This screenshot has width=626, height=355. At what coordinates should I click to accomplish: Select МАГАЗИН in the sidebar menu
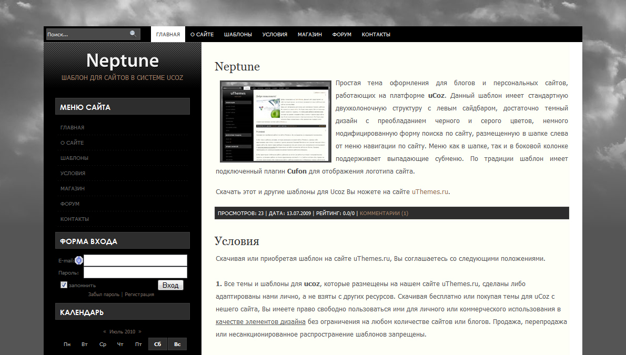pos(73,188)
